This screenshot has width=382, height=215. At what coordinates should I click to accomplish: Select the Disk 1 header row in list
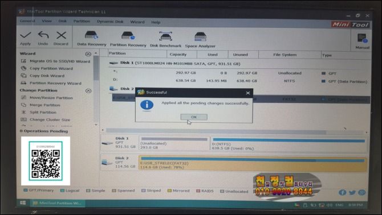click(x=239, y=63)
